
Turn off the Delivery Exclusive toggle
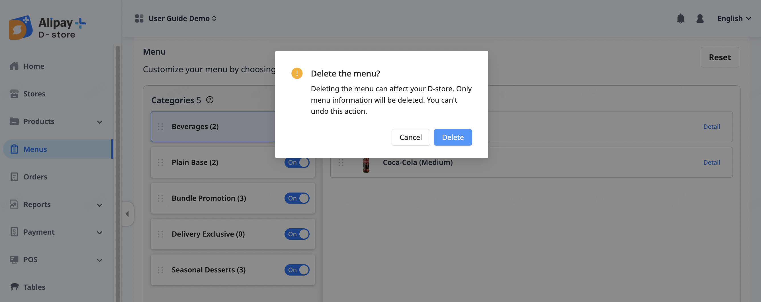296,234
